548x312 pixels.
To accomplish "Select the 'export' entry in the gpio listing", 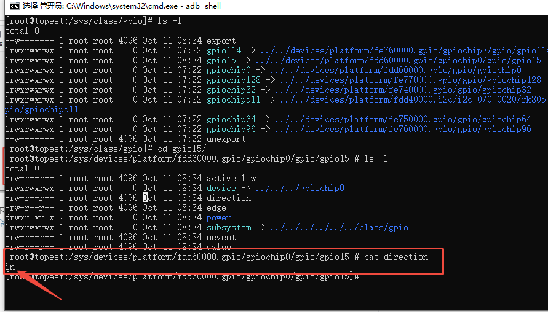I will point(221,41).
